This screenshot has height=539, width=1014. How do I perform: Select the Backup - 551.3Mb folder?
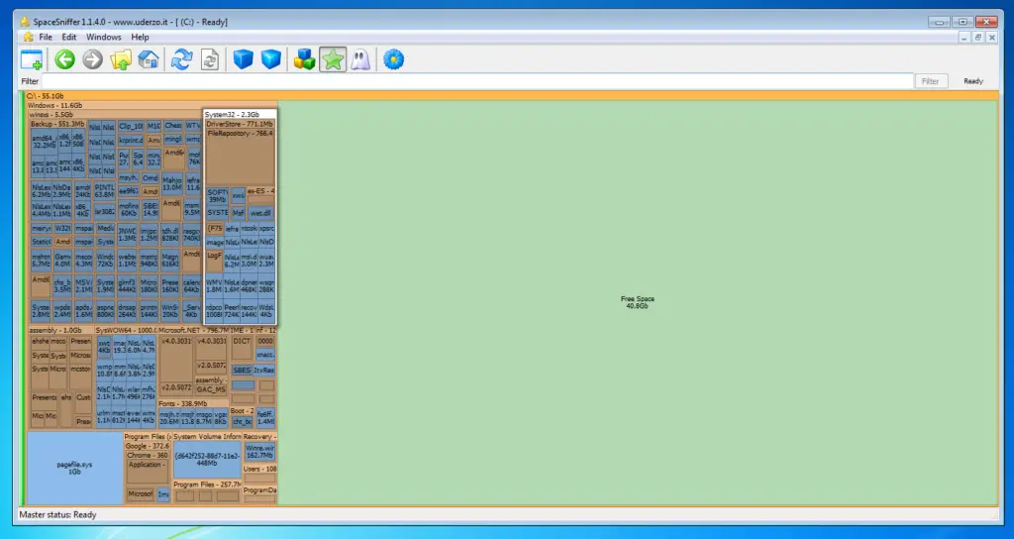(57, 124)
